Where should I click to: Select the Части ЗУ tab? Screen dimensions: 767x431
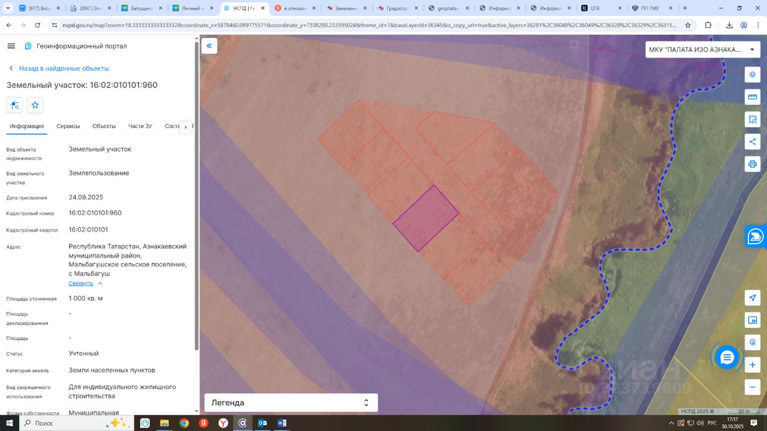point(140,126)
